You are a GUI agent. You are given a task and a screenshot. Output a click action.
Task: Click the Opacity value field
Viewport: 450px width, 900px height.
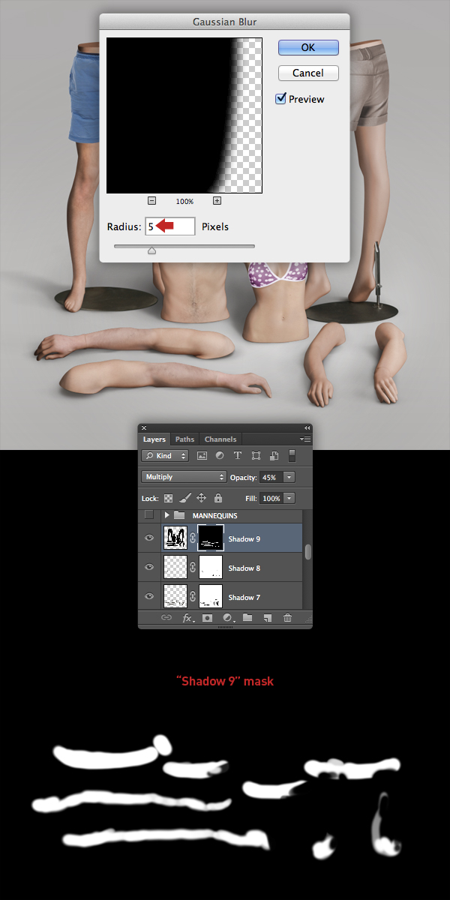point(270,477)
